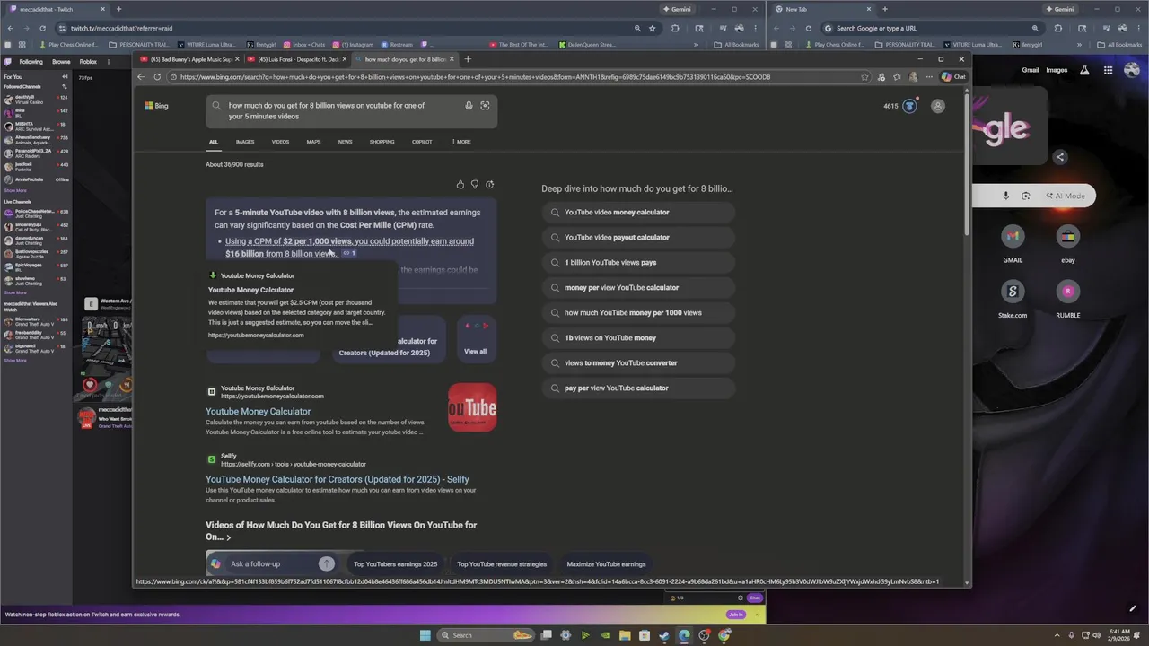Open the Google Labs flask icon
Screen dimensions: 1149x646
(x=1084, y=70)
